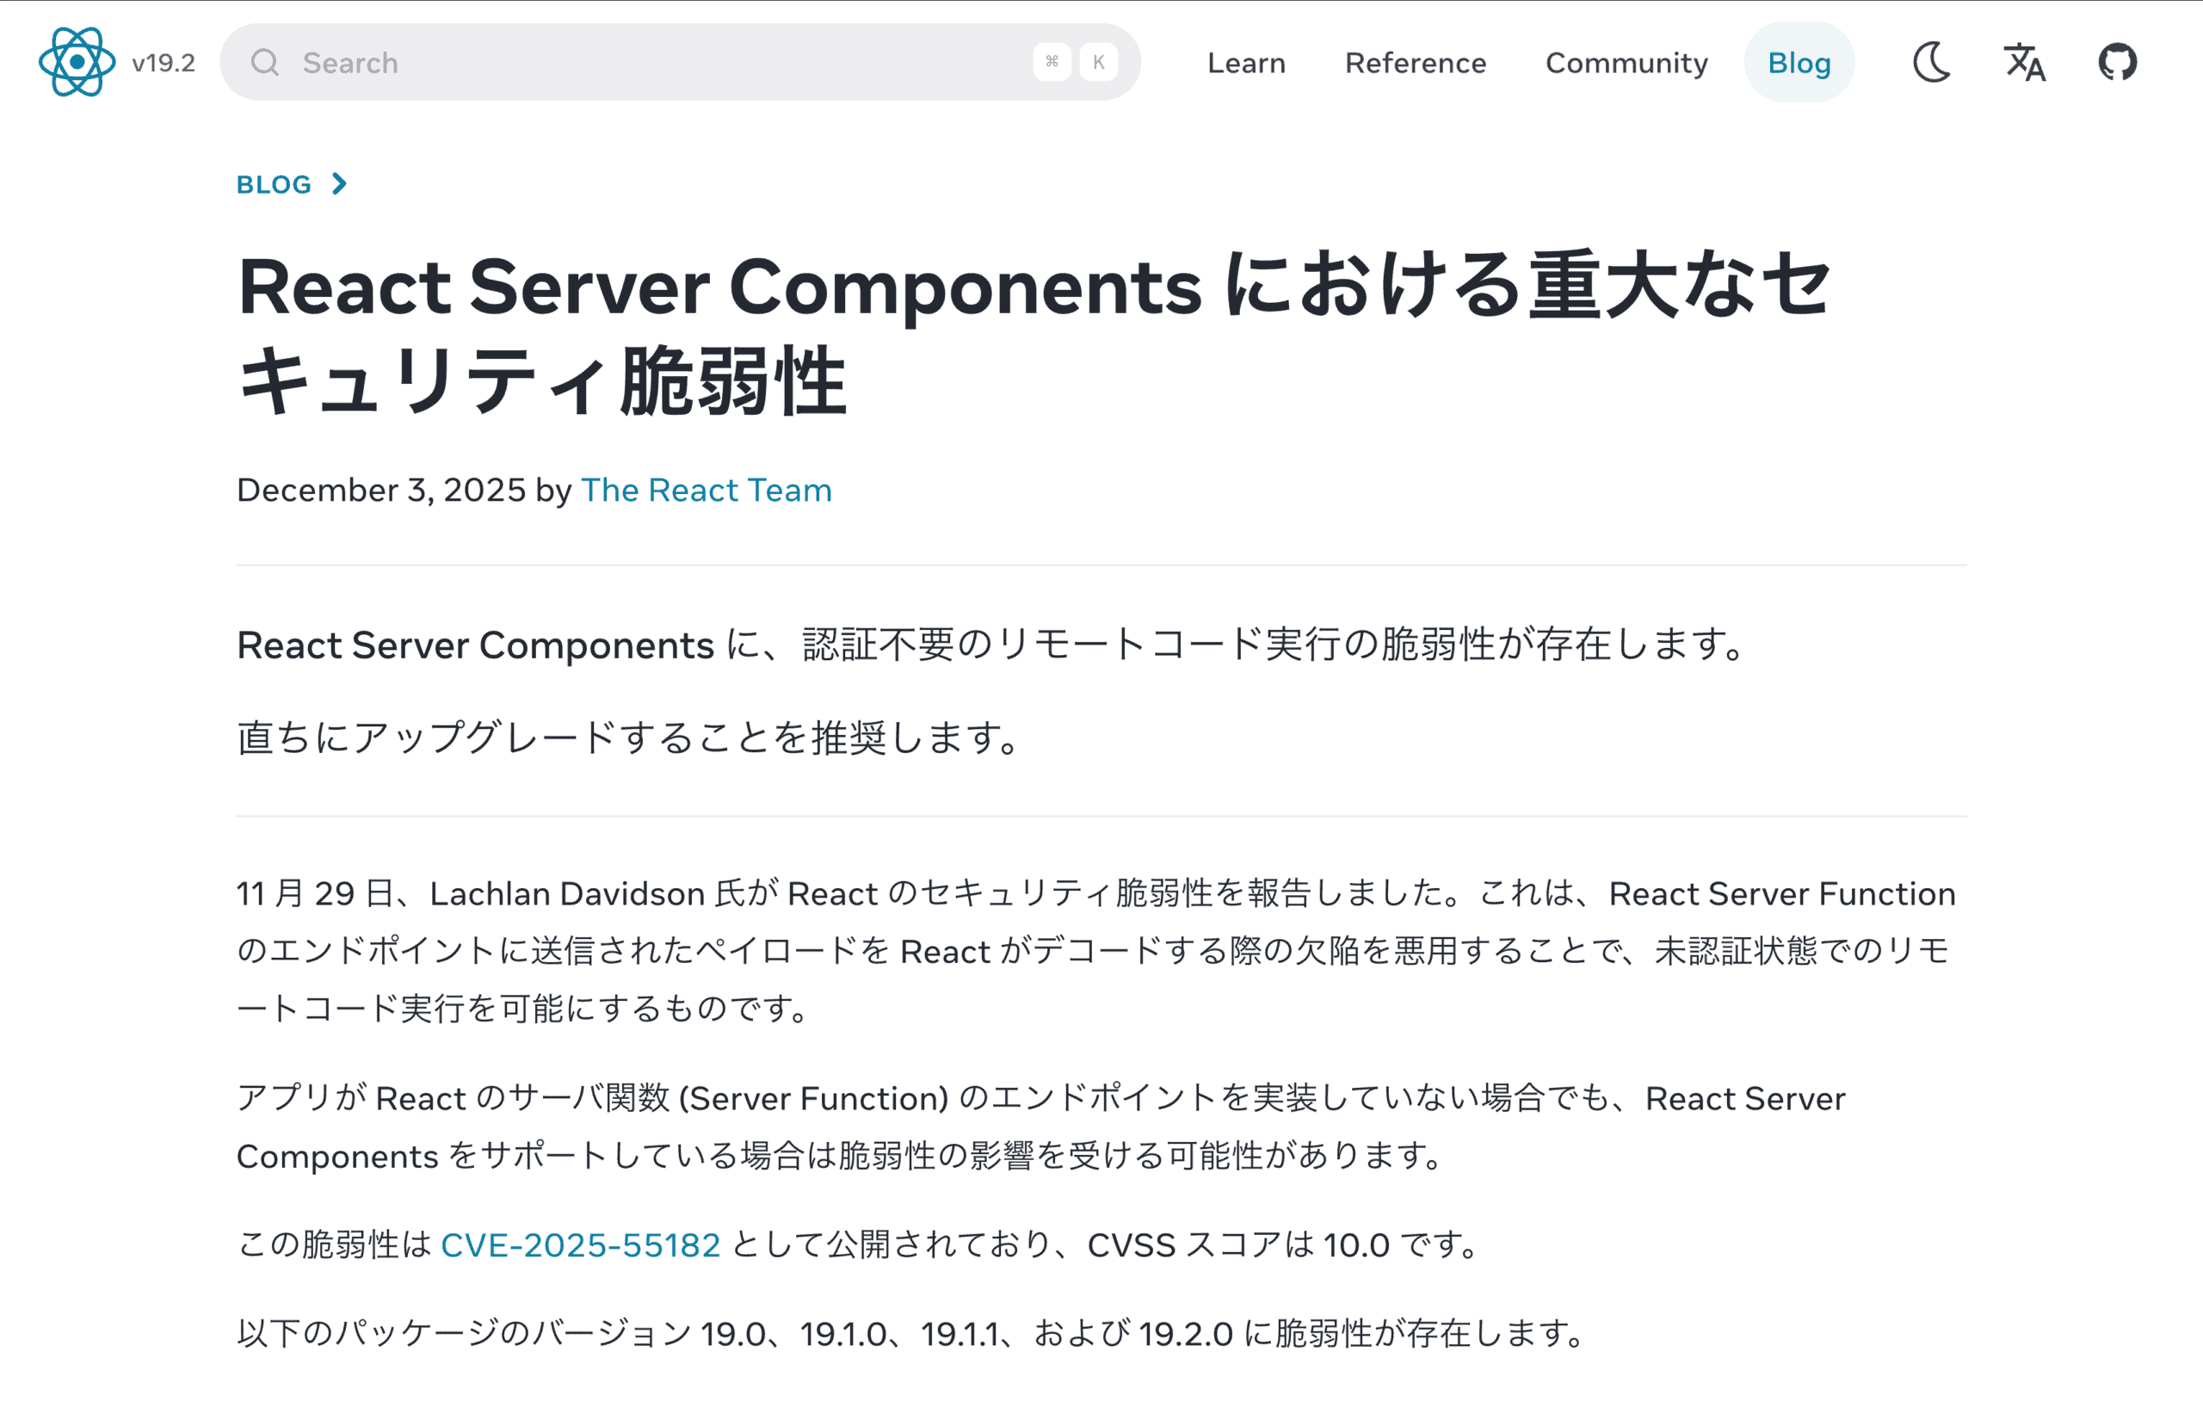Viewport: 2203px width, 1426px height.
Task: Toggle dark mode with the moon icon
Action: (1933, 62)
